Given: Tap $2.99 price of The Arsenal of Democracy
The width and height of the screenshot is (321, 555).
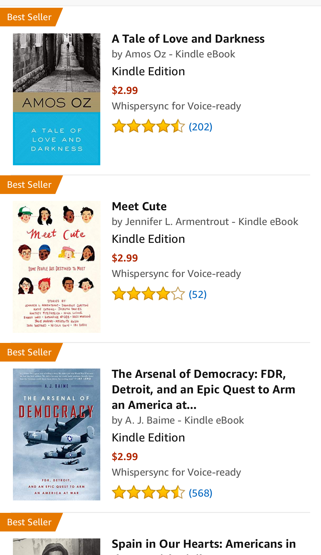Looking at the screenshot, I should point(125,456).
